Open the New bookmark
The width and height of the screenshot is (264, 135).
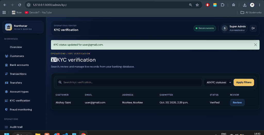point(17,12)
